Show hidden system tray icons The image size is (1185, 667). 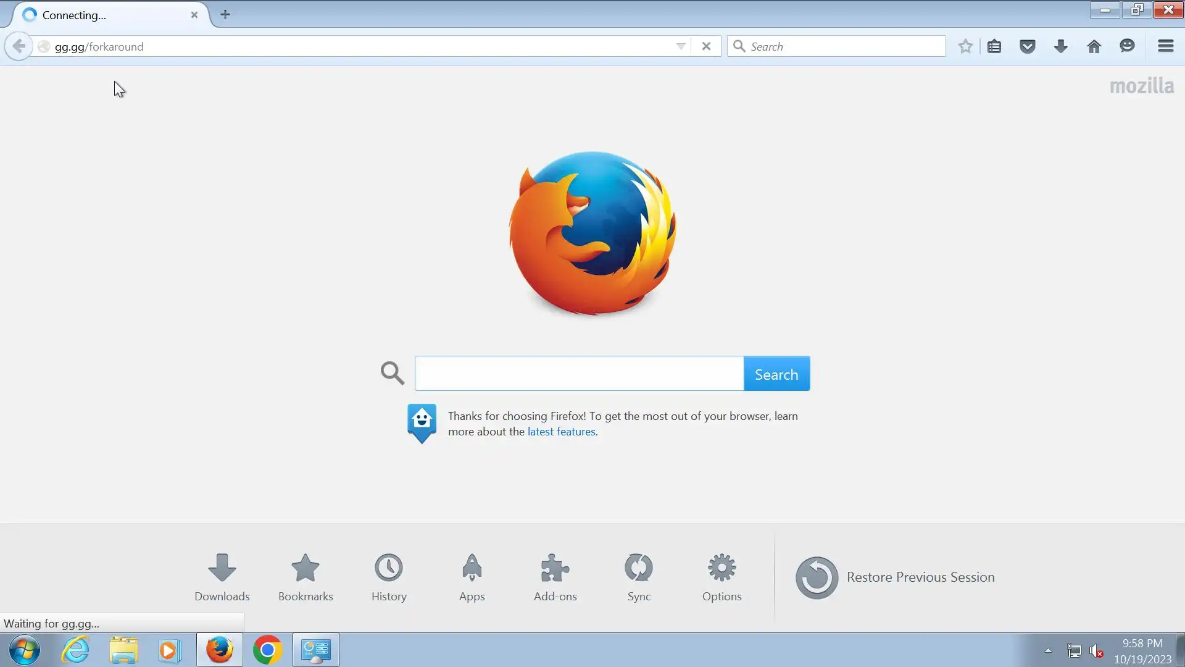(x=1048, y=650)
